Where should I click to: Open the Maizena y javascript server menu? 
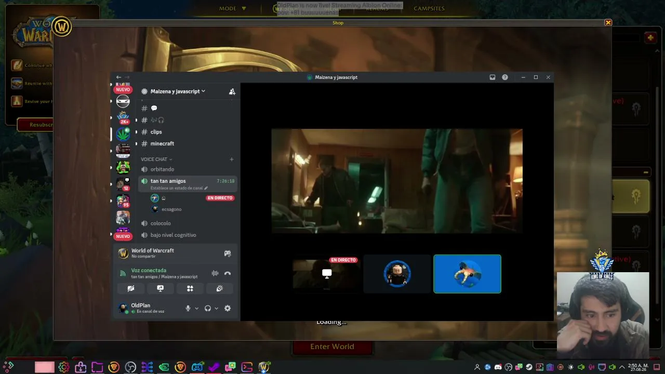[178, 91]
